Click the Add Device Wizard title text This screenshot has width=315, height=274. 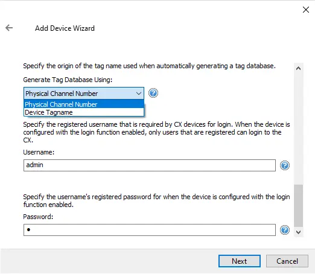click(65, 28)
